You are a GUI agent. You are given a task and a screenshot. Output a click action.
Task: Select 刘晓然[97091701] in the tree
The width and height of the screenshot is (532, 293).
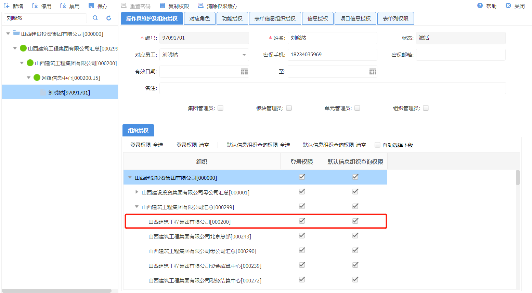point(60,92)
